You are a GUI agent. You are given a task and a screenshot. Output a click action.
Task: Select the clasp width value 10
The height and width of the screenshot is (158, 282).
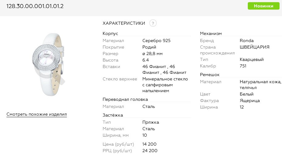[x=145, y=135]
